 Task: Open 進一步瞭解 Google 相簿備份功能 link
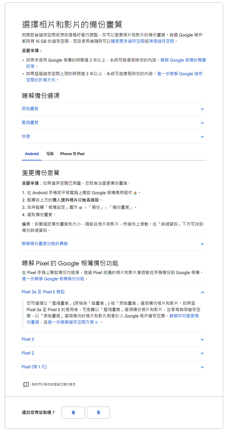click(x=53, y=279)
